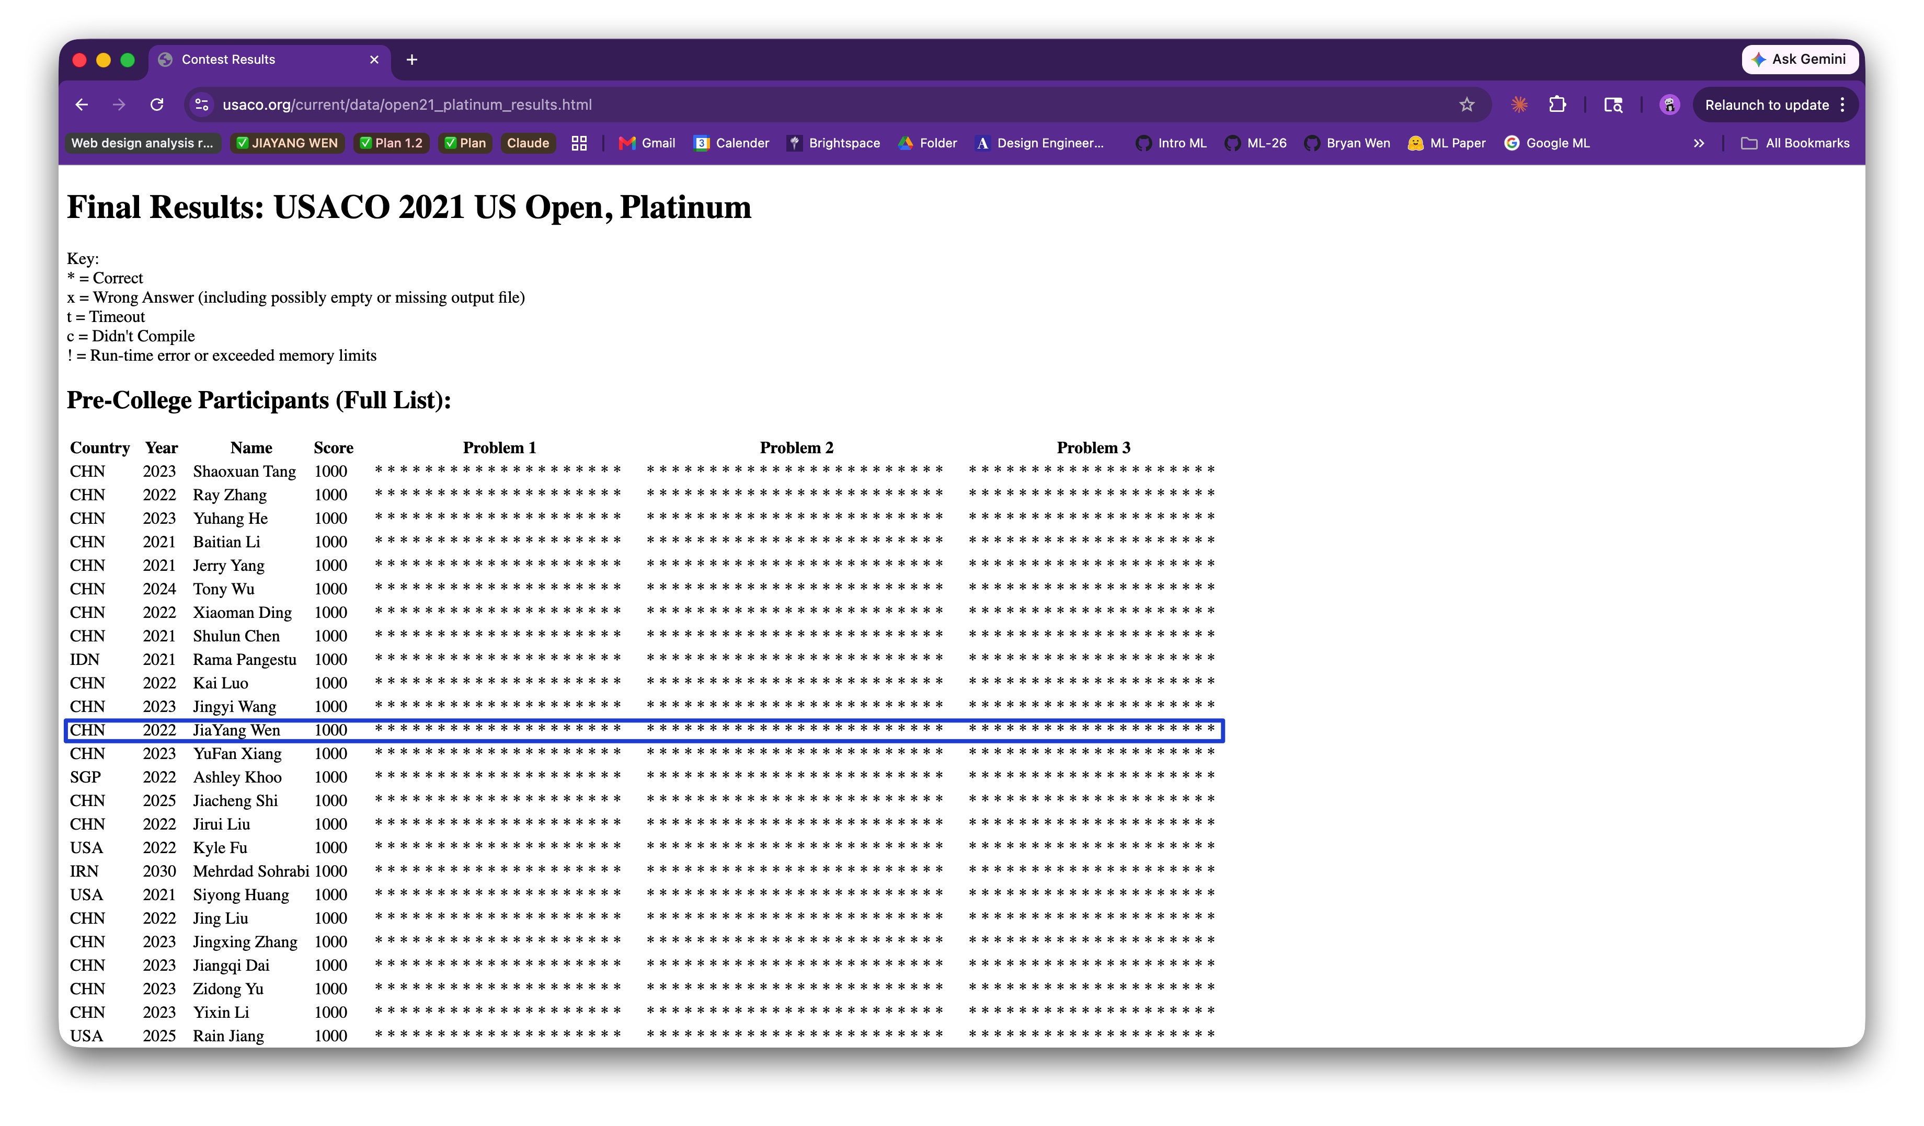
Task: Select the Contest Results tab
Action: tap(269, 60)
